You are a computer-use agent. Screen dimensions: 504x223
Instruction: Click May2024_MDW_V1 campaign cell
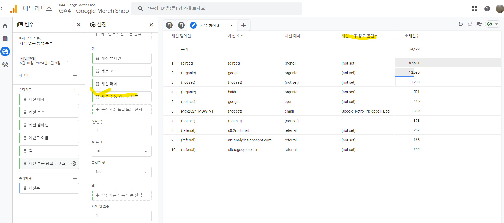coord(197,111)
